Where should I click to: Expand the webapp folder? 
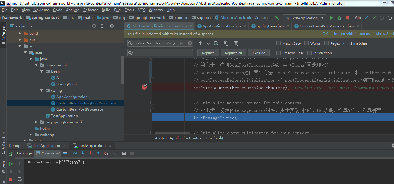point(31,135)
